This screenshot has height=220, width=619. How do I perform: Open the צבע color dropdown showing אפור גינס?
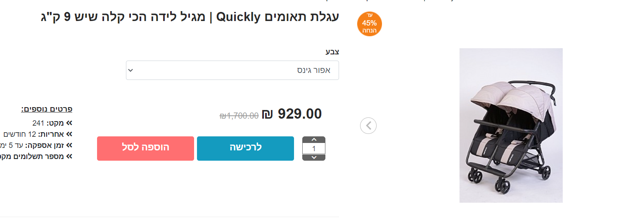(232, 70)
